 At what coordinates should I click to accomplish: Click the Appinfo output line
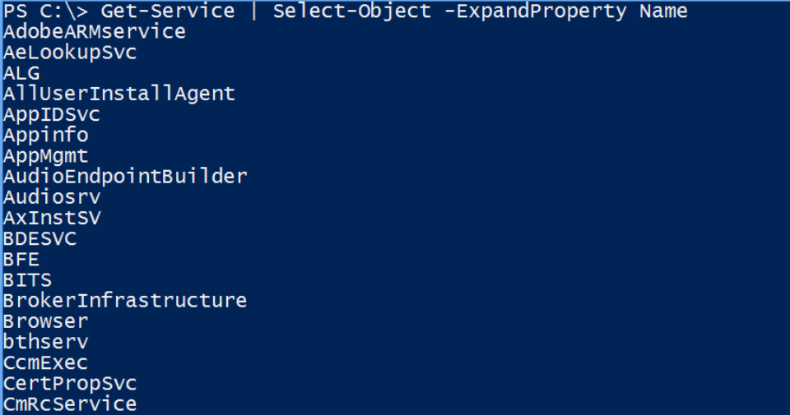click(x=46, y=135)
